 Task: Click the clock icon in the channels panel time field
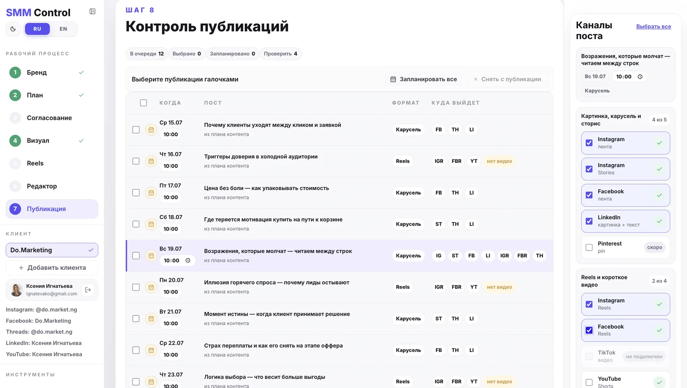pyautogui.click(x=640, y=76)
